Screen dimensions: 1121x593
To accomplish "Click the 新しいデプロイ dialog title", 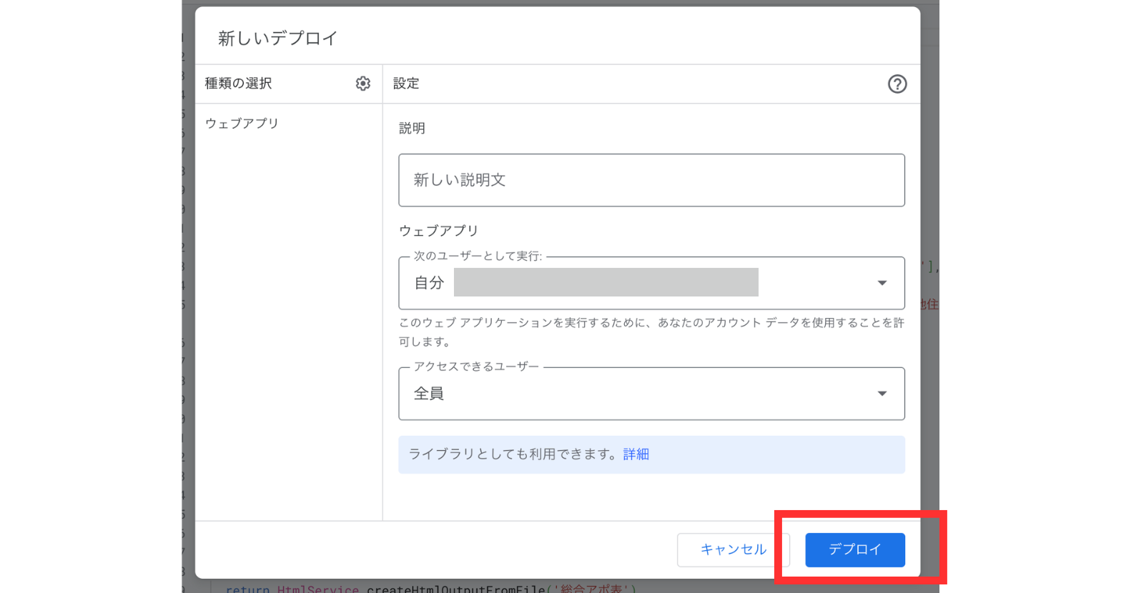I will (277, 39).
